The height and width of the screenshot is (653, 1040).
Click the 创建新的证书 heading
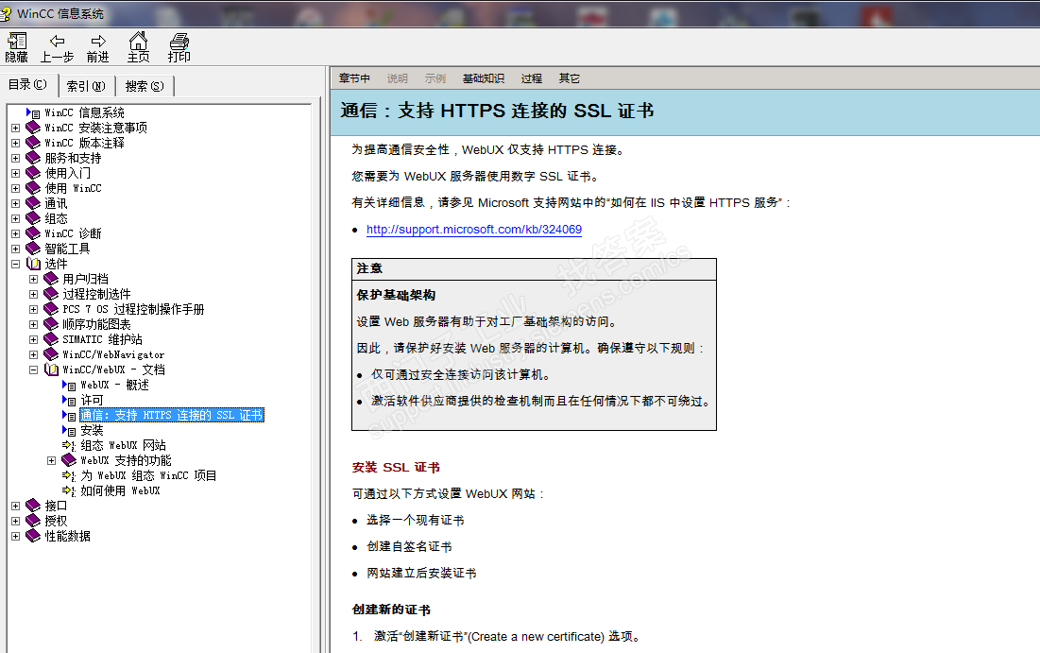point(391,610)
